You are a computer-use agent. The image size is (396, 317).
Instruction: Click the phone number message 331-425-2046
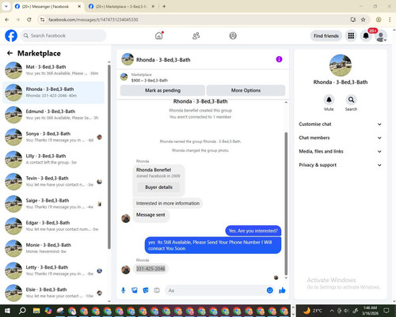pos(150,269)
